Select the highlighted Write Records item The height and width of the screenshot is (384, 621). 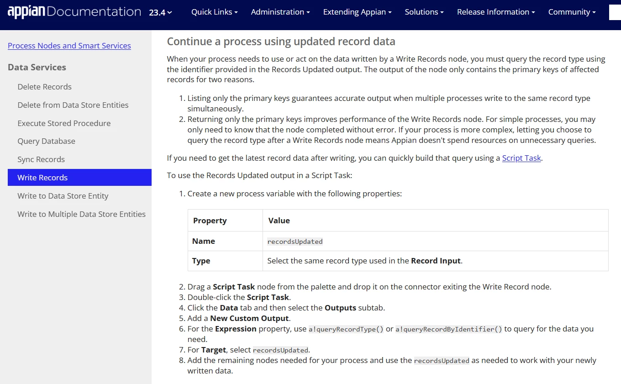click(79, 178)
